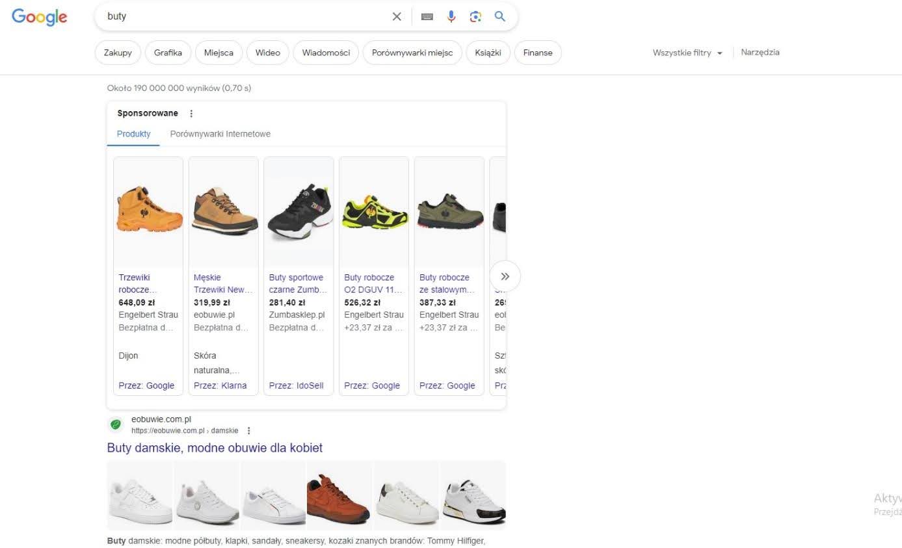This screenshot has height=548, width=902.
Task: Search by image with Google Lens icon
Action: click(x=475, y=17)
